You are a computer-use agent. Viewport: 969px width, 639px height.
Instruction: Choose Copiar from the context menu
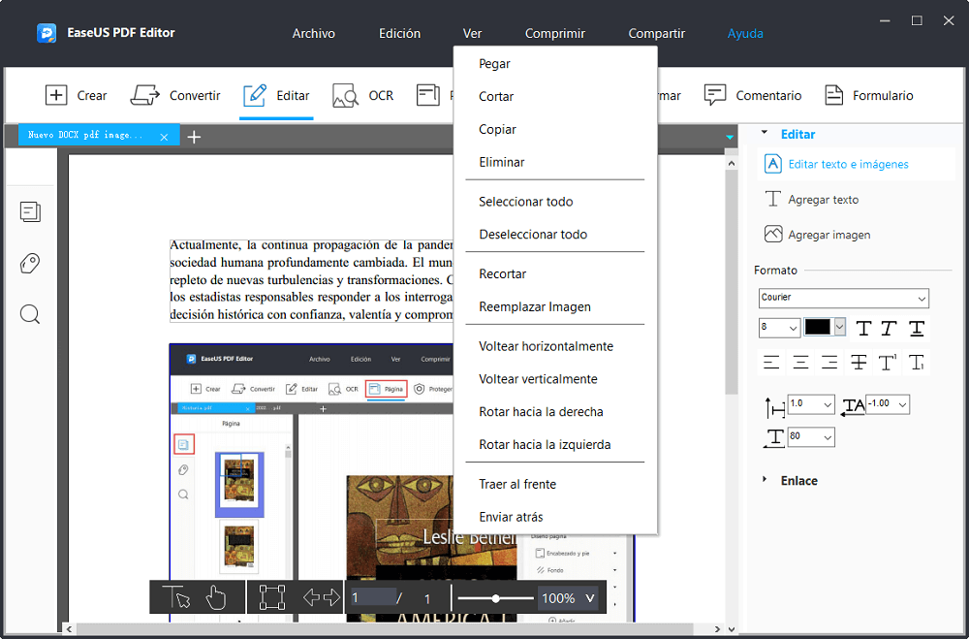point(555,129)
